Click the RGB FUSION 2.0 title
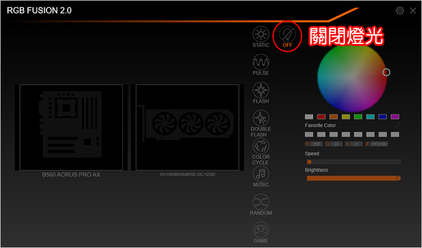 point(39,11)
